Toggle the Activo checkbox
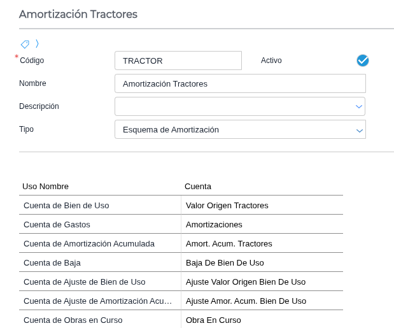 pyautogui.click(x=363, y=61)
